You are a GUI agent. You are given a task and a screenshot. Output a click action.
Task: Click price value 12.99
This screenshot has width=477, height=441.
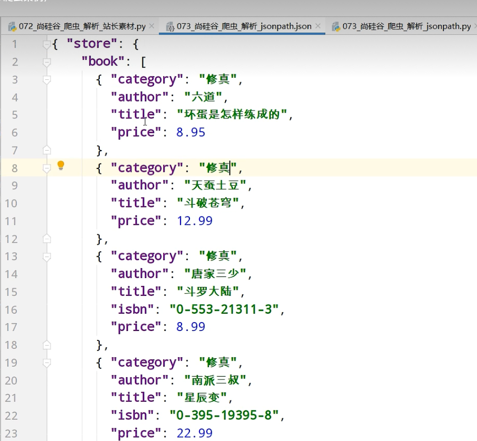coord(195,221)
